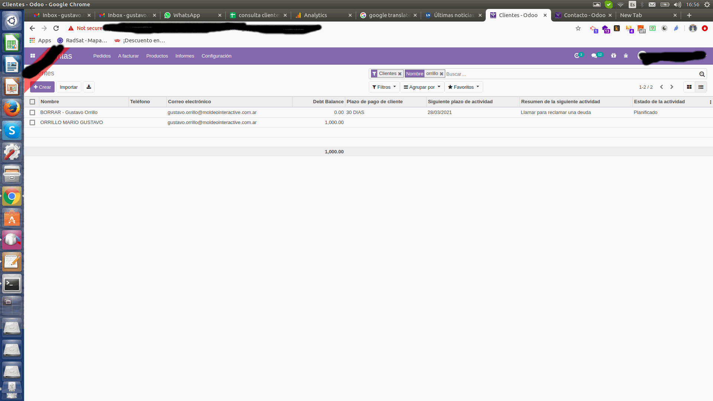Switch to kanban view

pos(689,87)
